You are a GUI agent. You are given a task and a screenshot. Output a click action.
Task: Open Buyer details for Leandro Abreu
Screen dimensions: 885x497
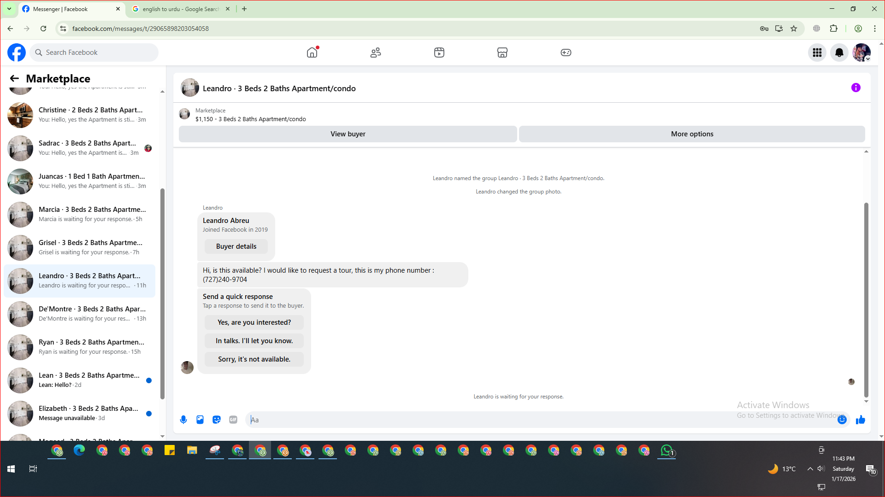[x=236, y=246]
